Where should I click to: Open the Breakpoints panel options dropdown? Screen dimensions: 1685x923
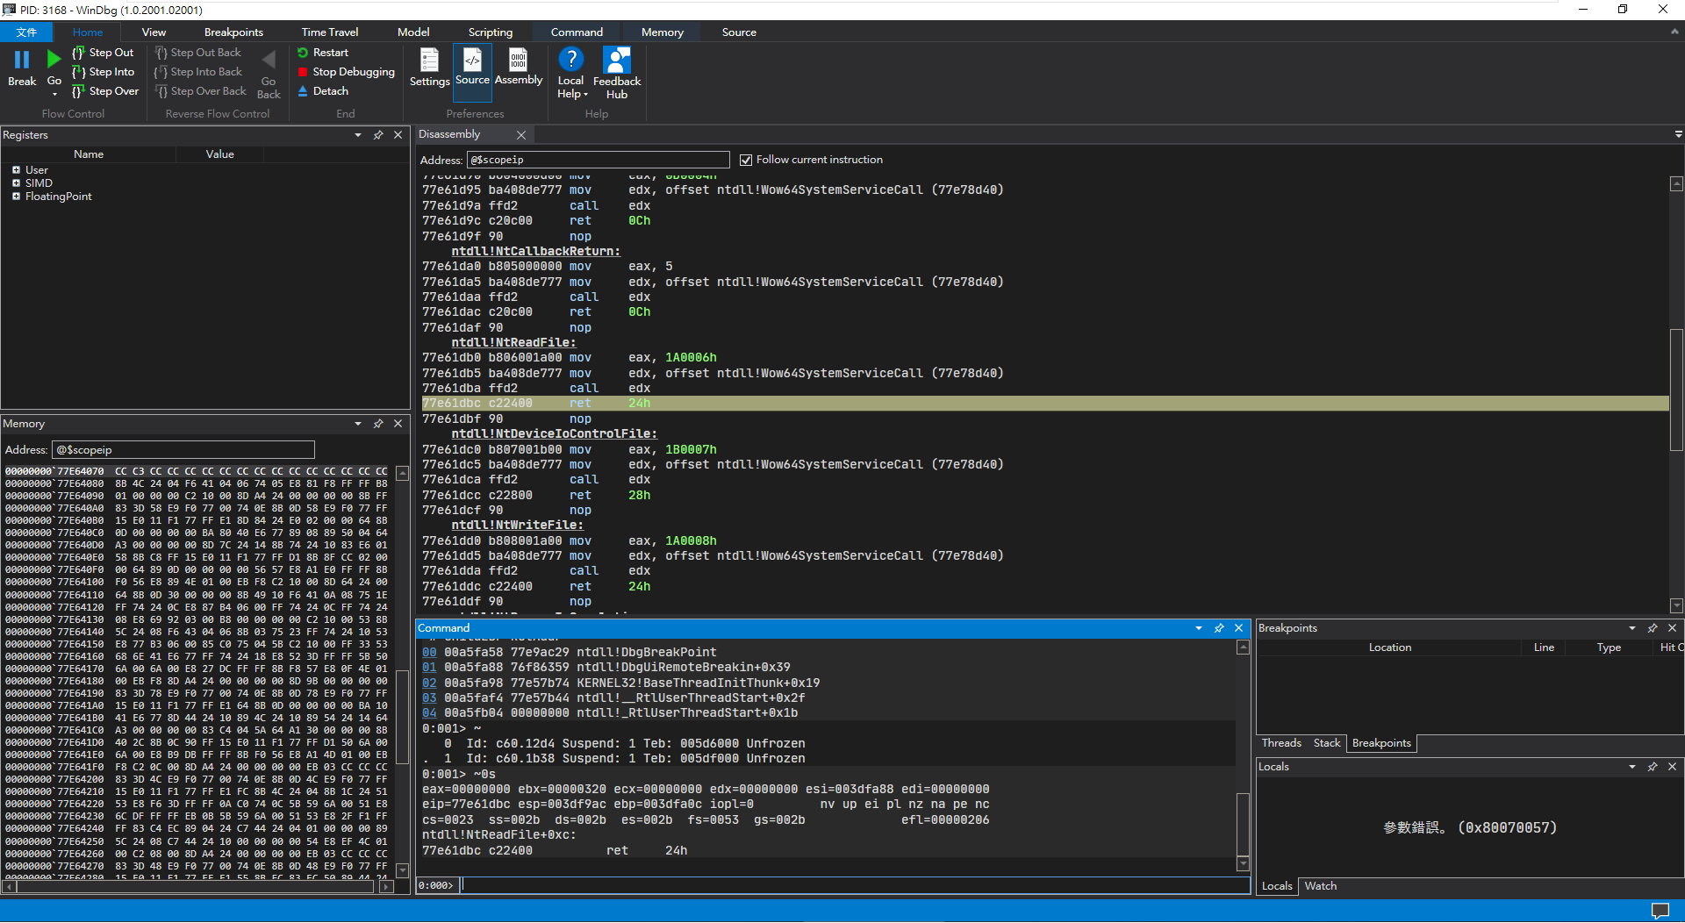click(1632, 628)
